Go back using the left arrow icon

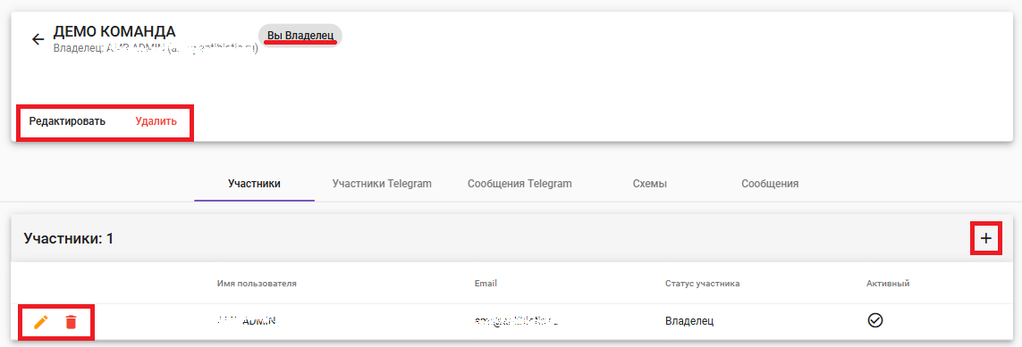(x=38, y=39)
